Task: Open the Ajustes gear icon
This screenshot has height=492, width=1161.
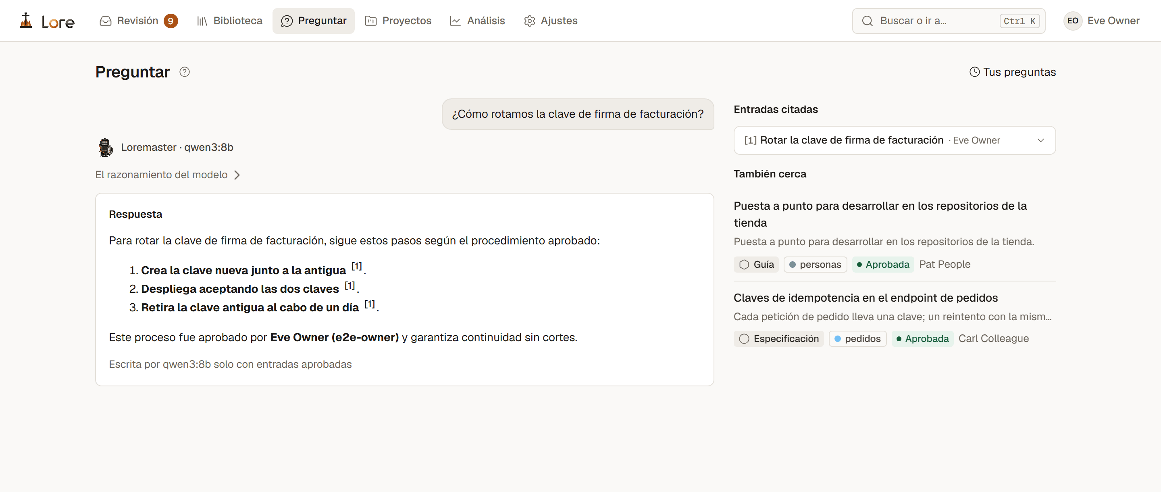Action: click(x=529, y=21)
